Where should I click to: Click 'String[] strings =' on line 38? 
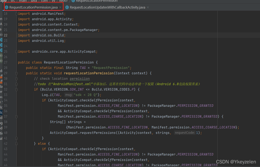[68, 122]
